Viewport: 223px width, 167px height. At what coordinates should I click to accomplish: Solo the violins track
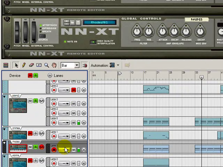pos(36,160)
